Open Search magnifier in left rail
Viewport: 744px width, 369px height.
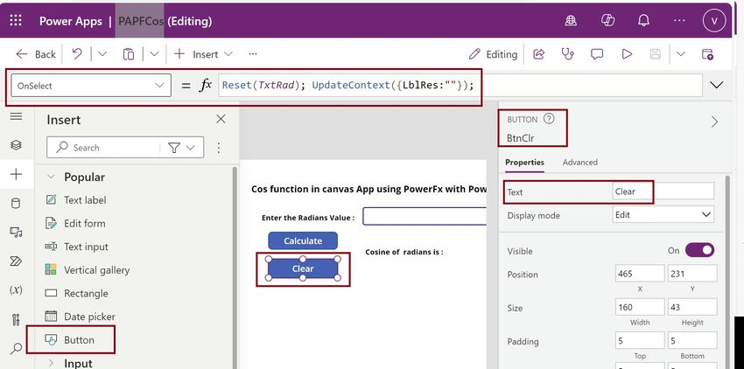click(16, 349)
